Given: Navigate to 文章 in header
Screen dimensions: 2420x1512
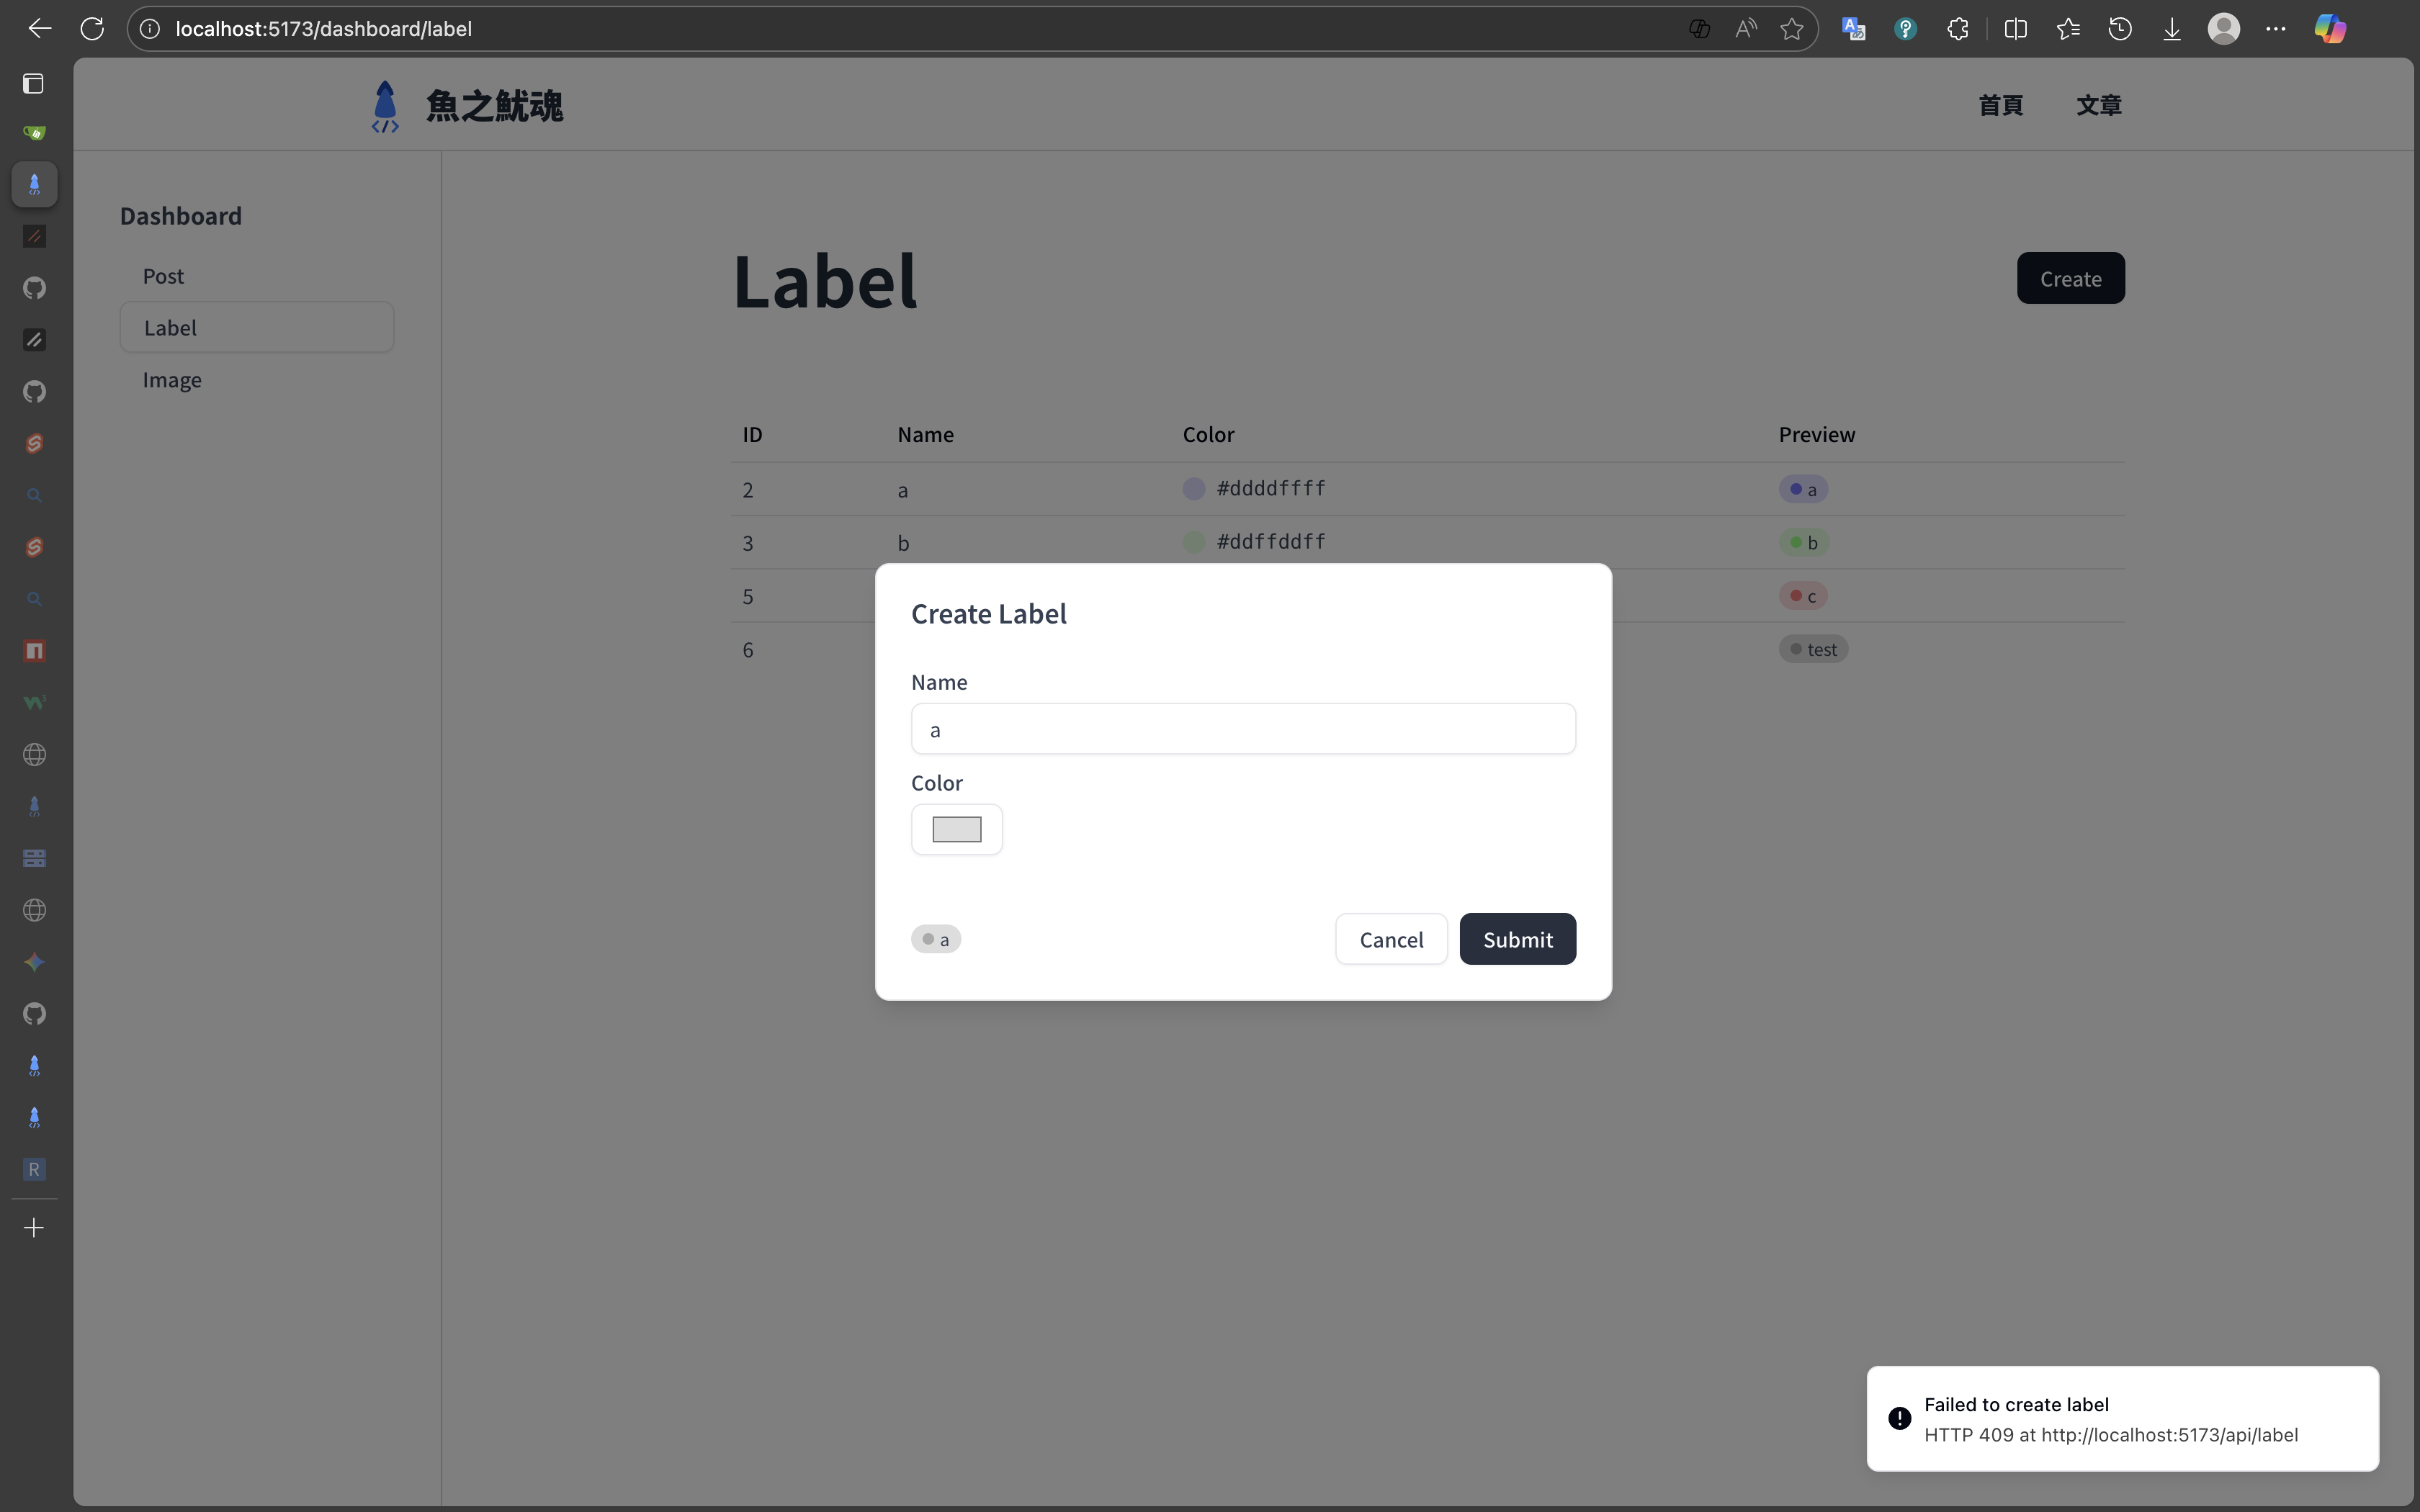Looking at the screenshot, I should [2098, 105].
